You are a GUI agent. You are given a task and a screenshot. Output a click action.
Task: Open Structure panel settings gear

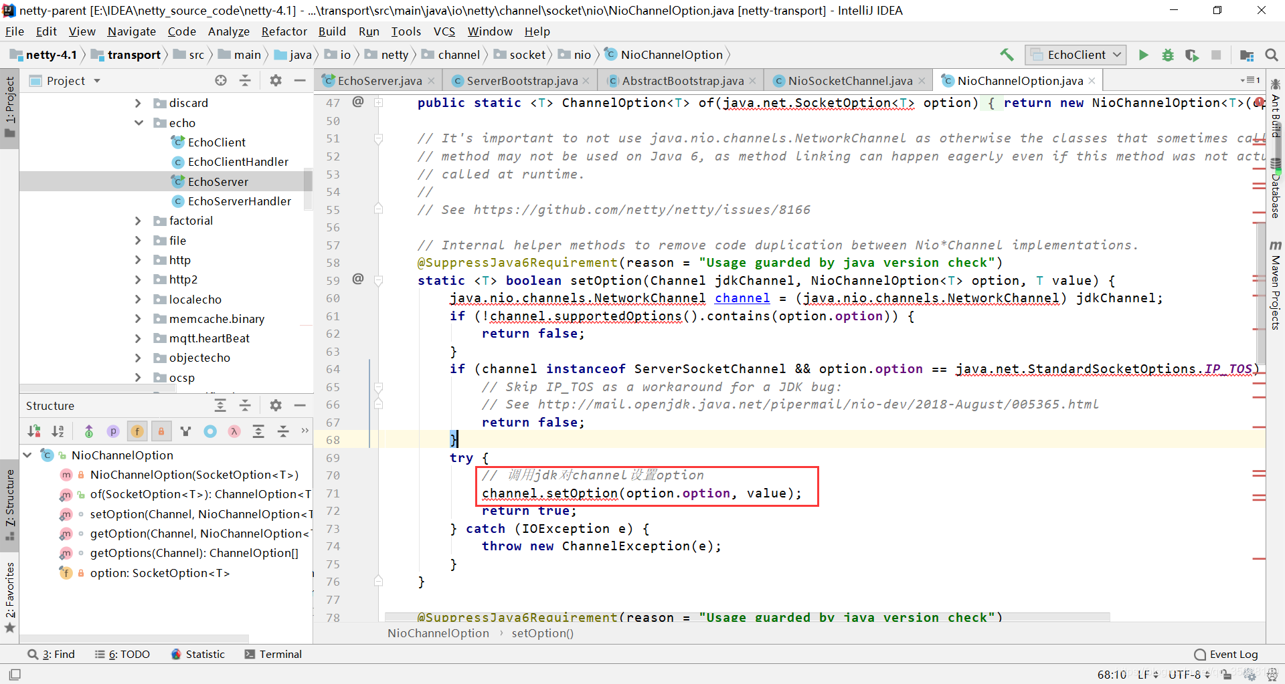point(276,405)
